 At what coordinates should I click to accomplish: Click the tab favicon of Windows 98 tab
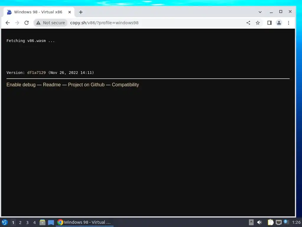pos(9,12)
